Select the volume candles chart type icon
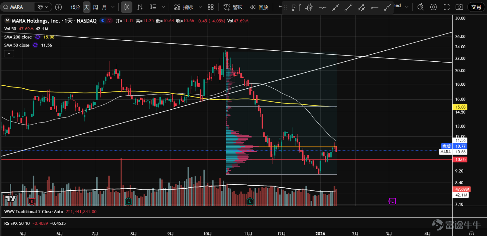This screenshot has height=236, width=487. click(153, 7)
